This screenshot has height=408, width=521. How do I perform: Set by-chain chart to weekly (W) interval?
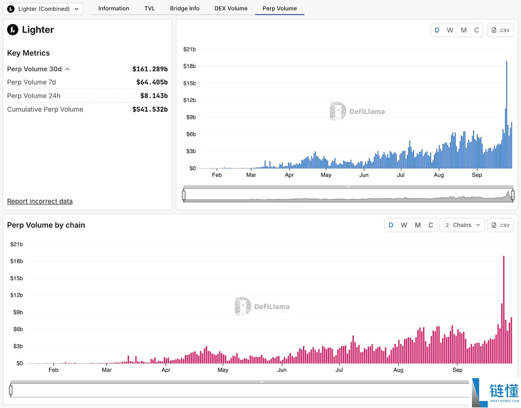click(x=404, y=225)
